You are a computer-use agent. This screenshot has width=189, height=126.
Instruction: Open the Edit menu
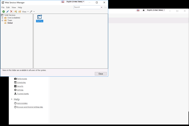pyautogui.click(x=8, y=8)
